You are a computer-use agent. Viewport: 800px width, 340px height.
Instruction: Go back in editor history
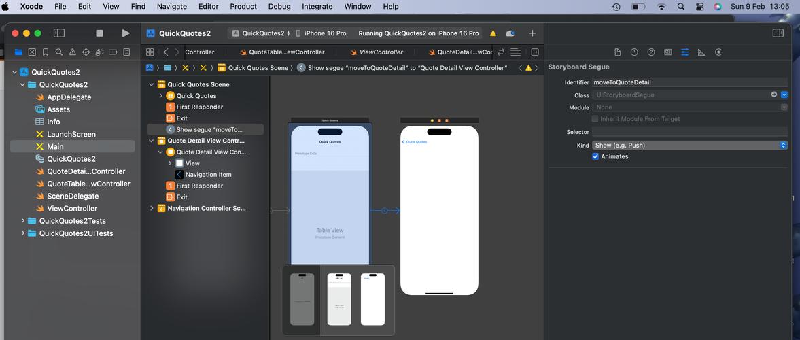(166, 52)
